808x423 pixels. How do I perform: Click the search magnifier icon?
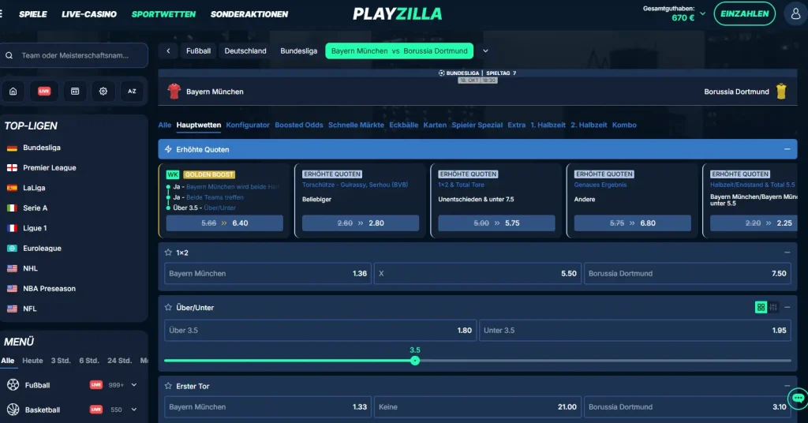9,56
